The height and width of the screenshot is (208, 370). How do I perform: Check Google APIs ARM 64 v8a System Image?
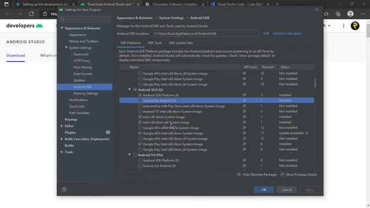pos(140,128)
